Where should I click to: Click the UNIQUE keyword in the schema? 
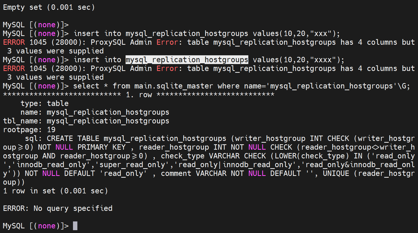(336, 173)
